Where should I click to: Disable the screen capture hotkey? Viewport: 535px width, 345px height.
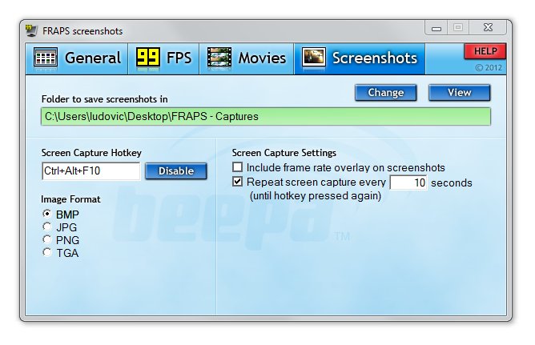[x=176, y=170]
